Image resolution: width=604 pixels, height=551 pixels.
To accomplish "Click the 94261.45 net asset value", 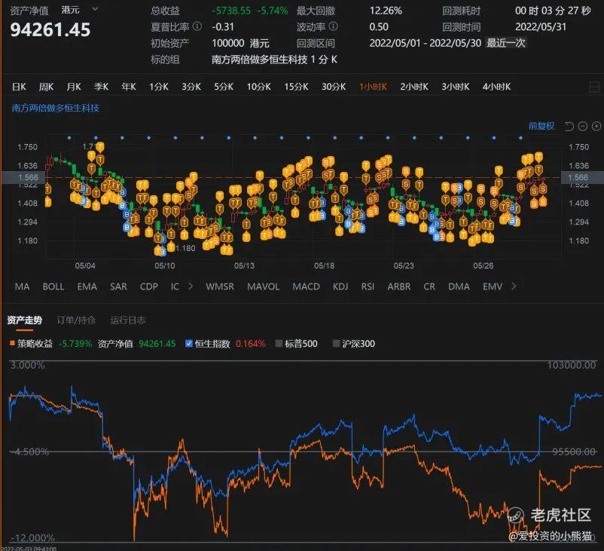I will (x=50, y=29).
